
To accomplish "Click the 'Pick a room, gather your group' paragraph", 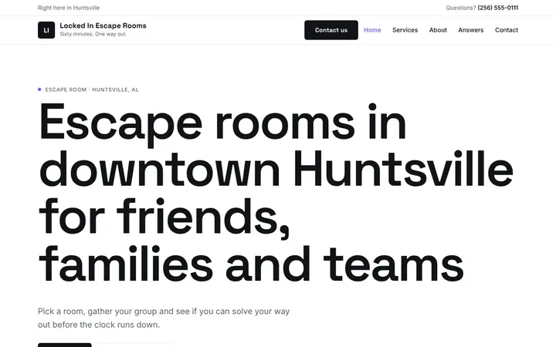I will point(164,318).
